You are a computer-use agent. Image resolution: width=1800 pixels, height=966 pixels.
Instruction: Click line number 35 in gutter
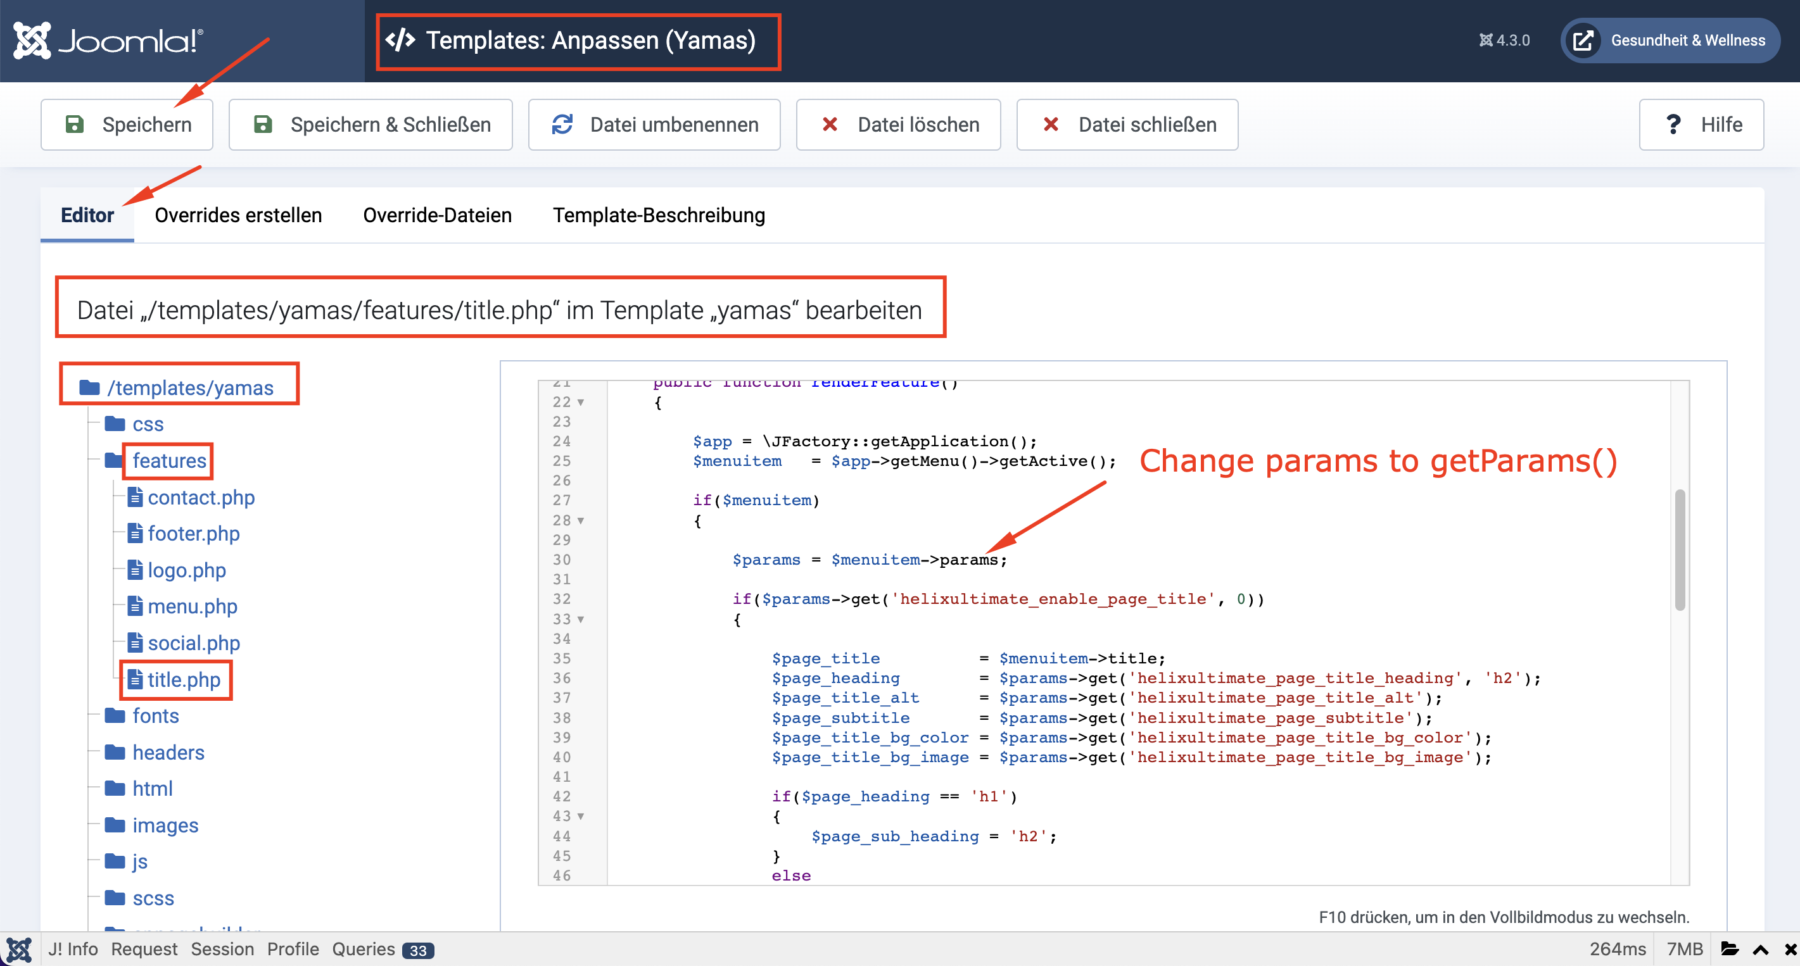tap(562, 658)
